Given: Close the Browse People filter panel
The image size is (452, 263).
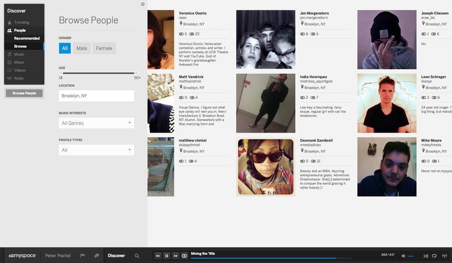Looking at the screenshot, I should 143,4.
